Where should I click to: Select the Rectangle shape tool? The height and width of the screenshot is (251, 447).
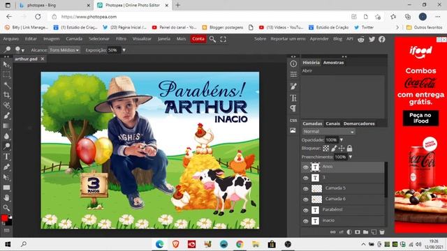tap(6, 188)
